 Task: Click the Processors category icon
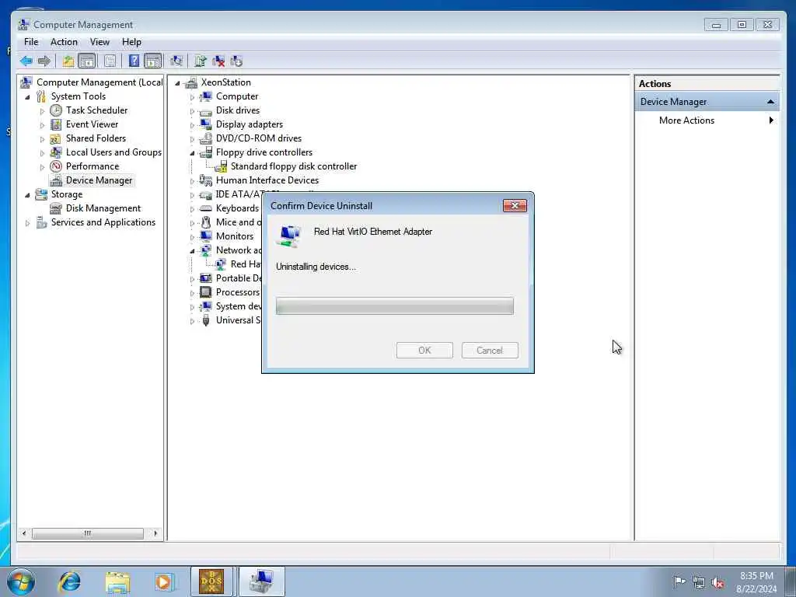pos(205,292)
